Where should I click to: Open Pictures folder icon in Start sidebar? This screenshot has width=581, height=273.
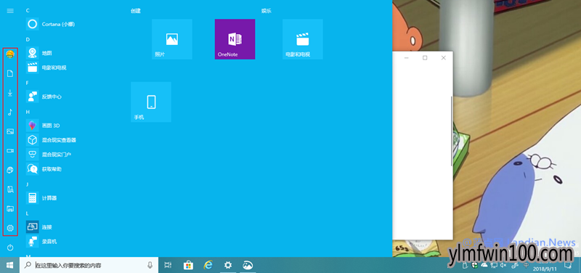click(10, 131)
